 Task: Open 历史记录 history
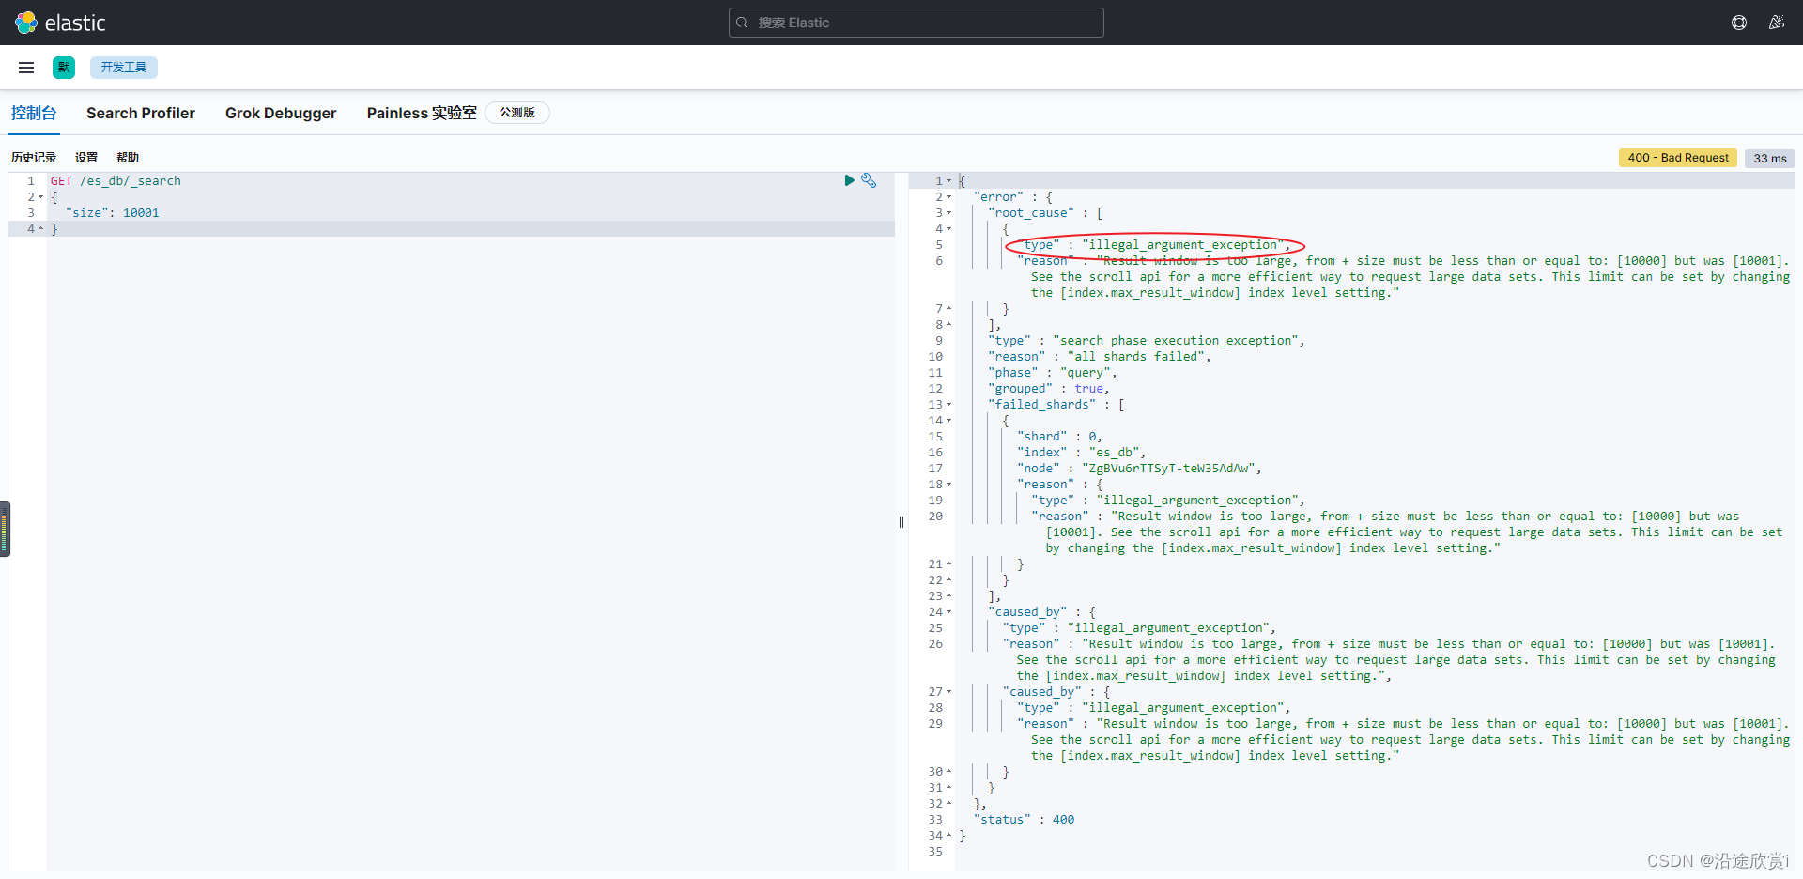(x=34, y=158)
